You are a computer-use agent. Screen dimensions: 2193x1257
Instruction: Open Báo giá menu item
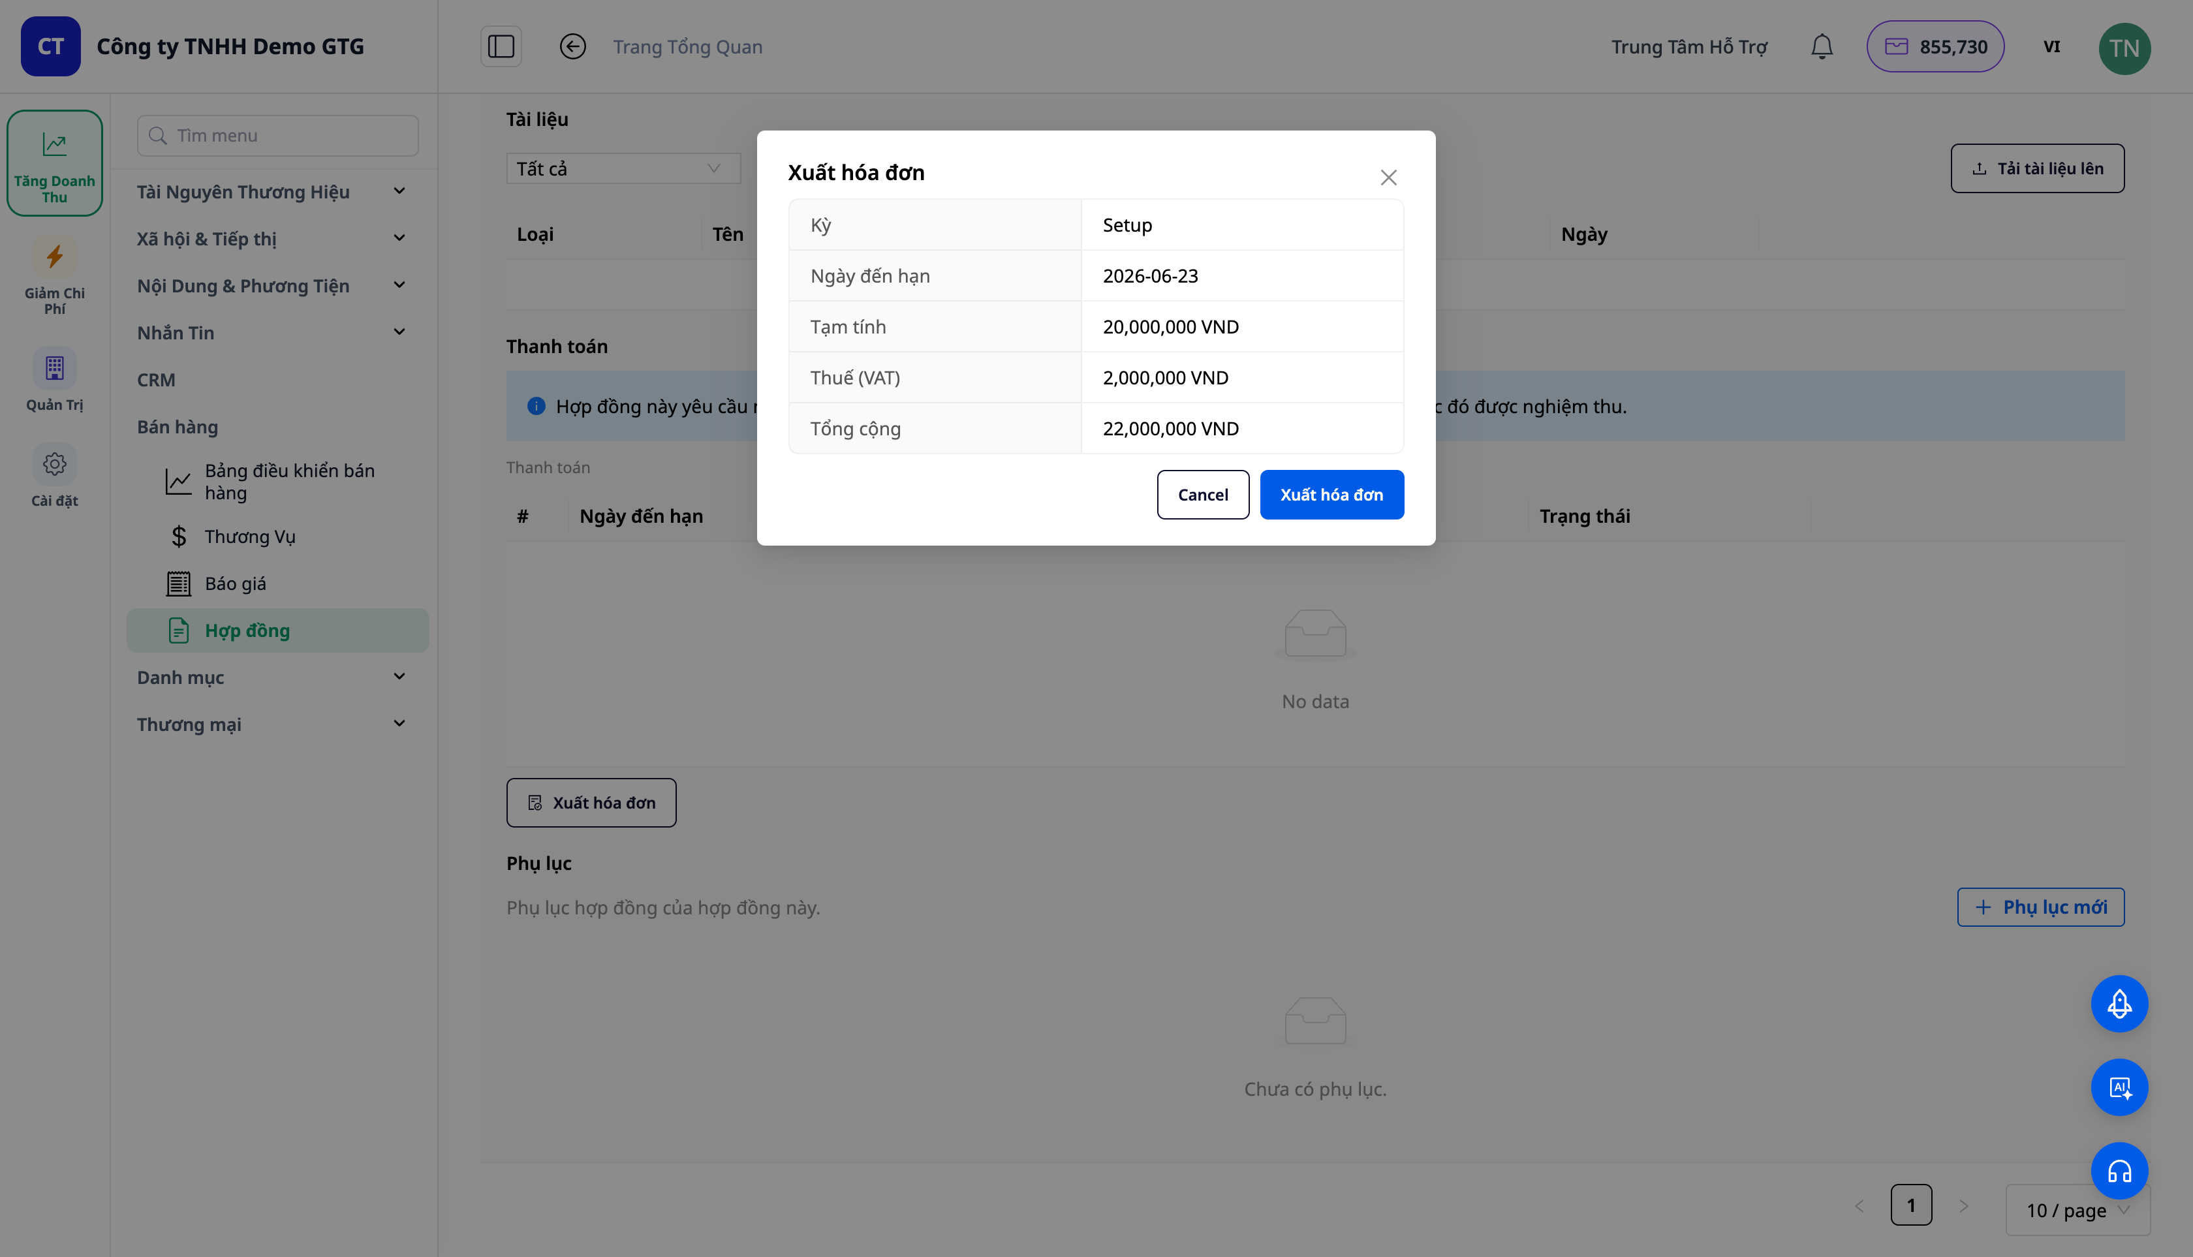(x=277, y=583)
